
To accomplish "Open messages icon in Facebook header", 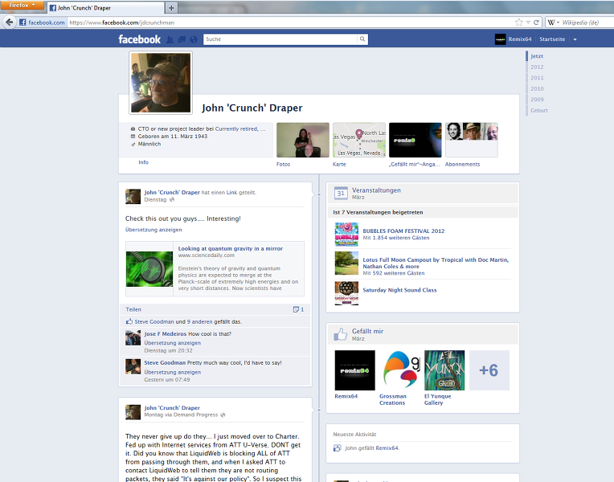I will pos(182,39).
